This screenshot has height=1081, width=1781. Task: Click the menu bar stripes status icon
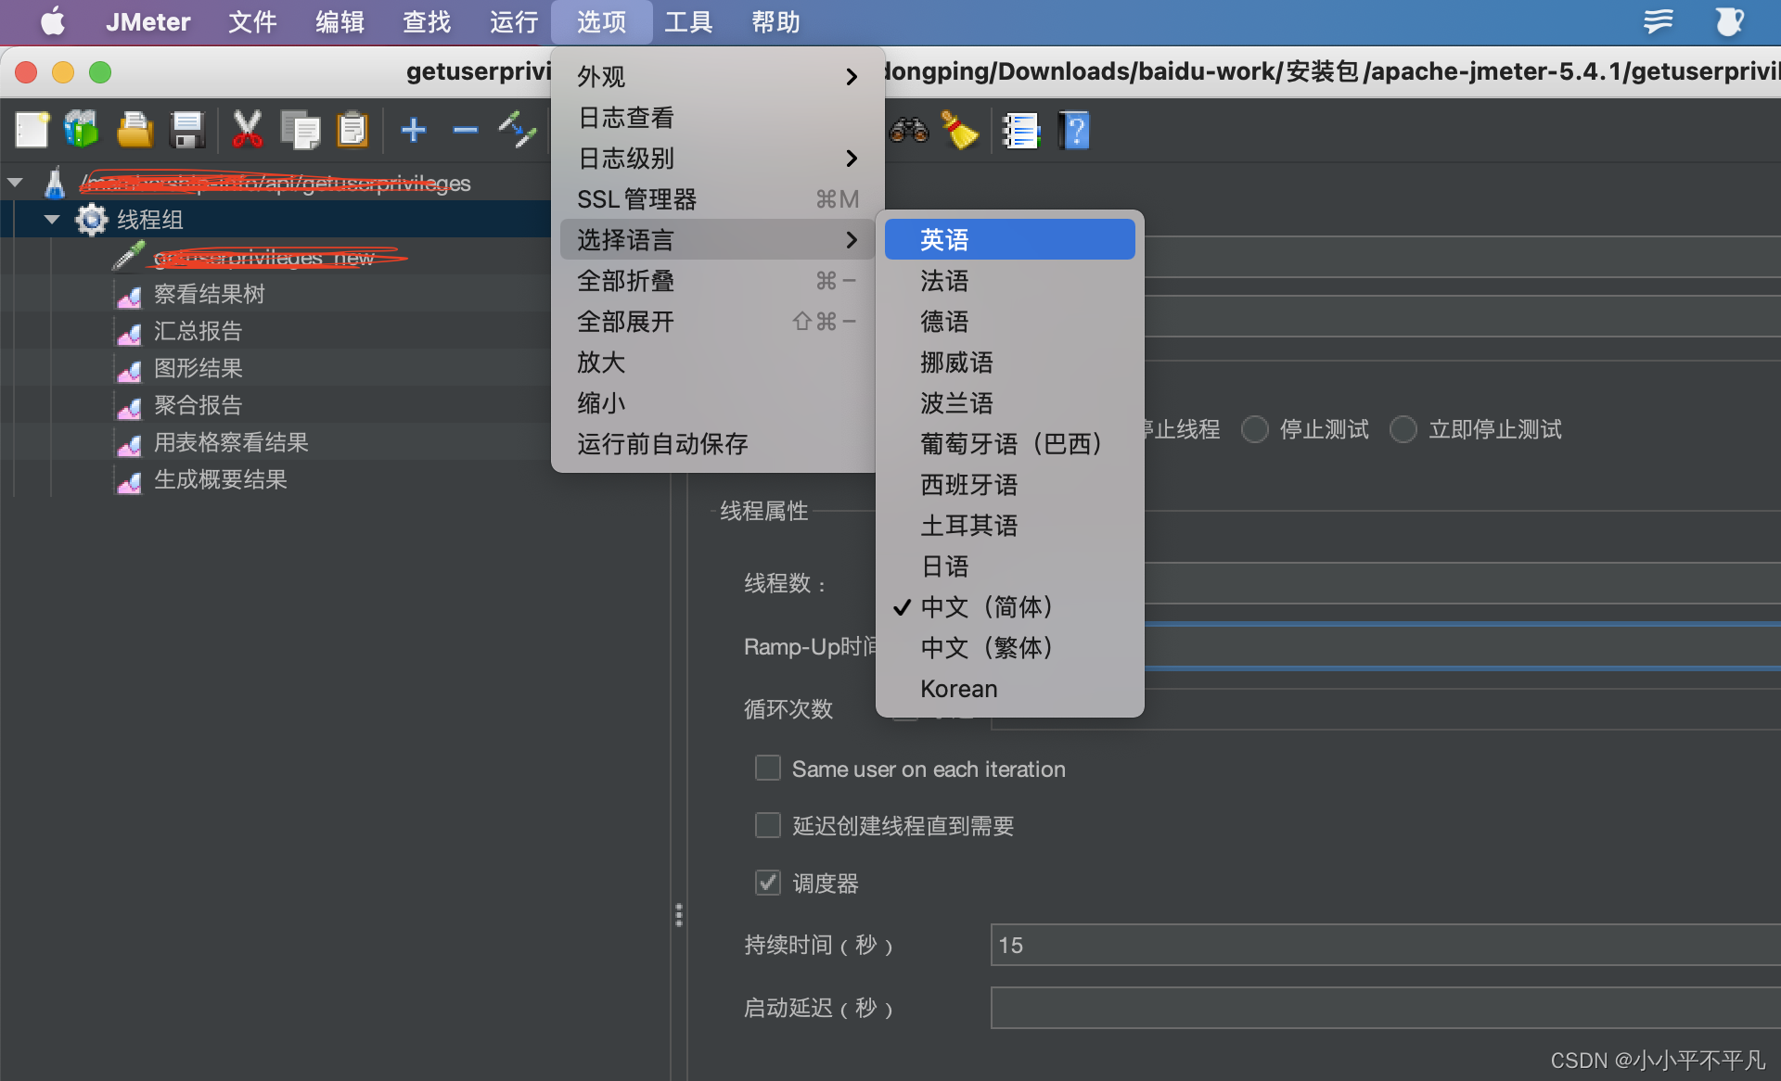1658,21
